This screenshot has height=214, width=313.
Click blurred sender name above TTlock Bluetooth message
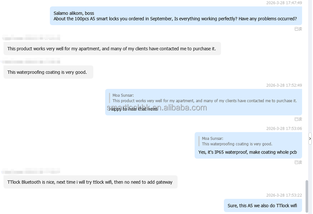[x=31, y=171]
